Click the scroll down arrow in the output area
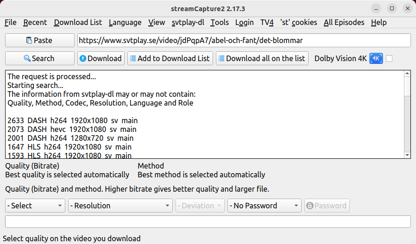Screen dimensions: 416x244 point(407,155)
